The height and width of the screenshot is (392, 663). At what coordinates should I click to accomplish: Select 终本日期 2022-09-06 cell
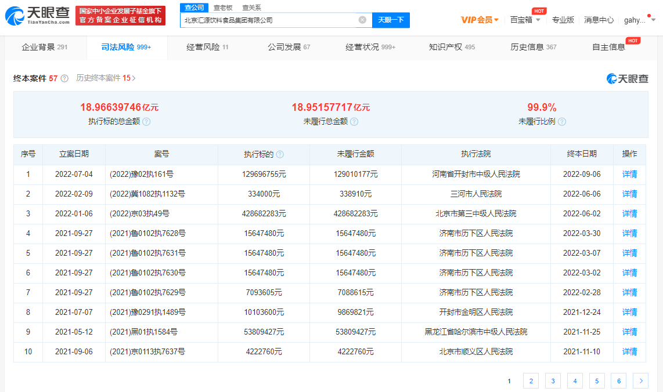(582, 174)
